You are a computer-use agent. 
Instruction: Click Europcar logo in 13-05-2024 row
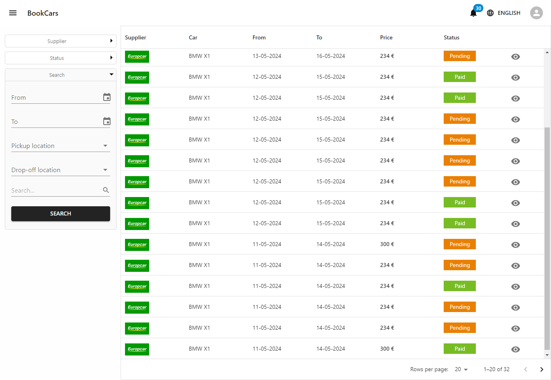tap(137, 57)
